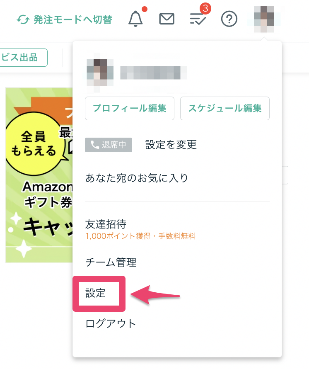Select 友達招待 in the menu
The image size is (309, 369).
[x=106, y=224]
